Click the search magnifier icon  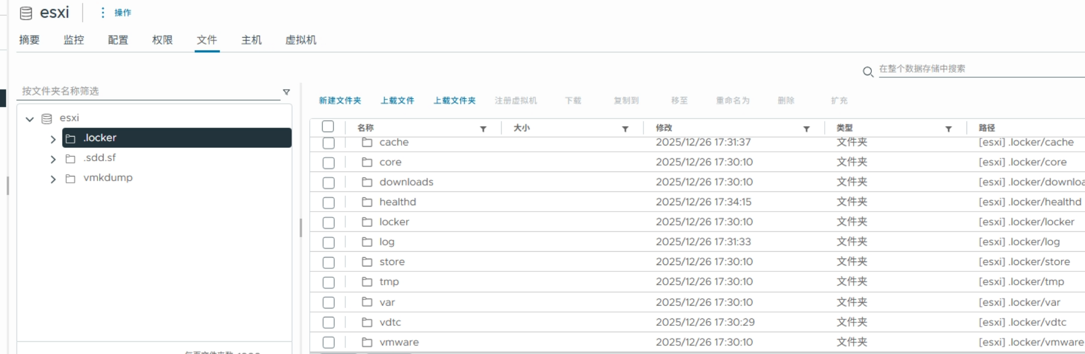coord(867,72)
